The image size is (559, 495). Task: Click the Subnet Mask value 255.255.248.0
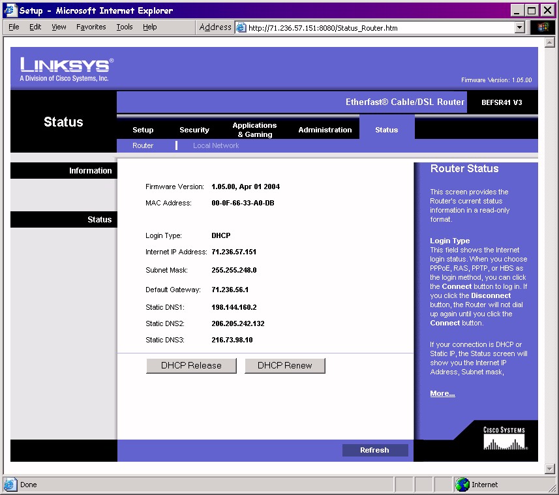tap(234, 270)
